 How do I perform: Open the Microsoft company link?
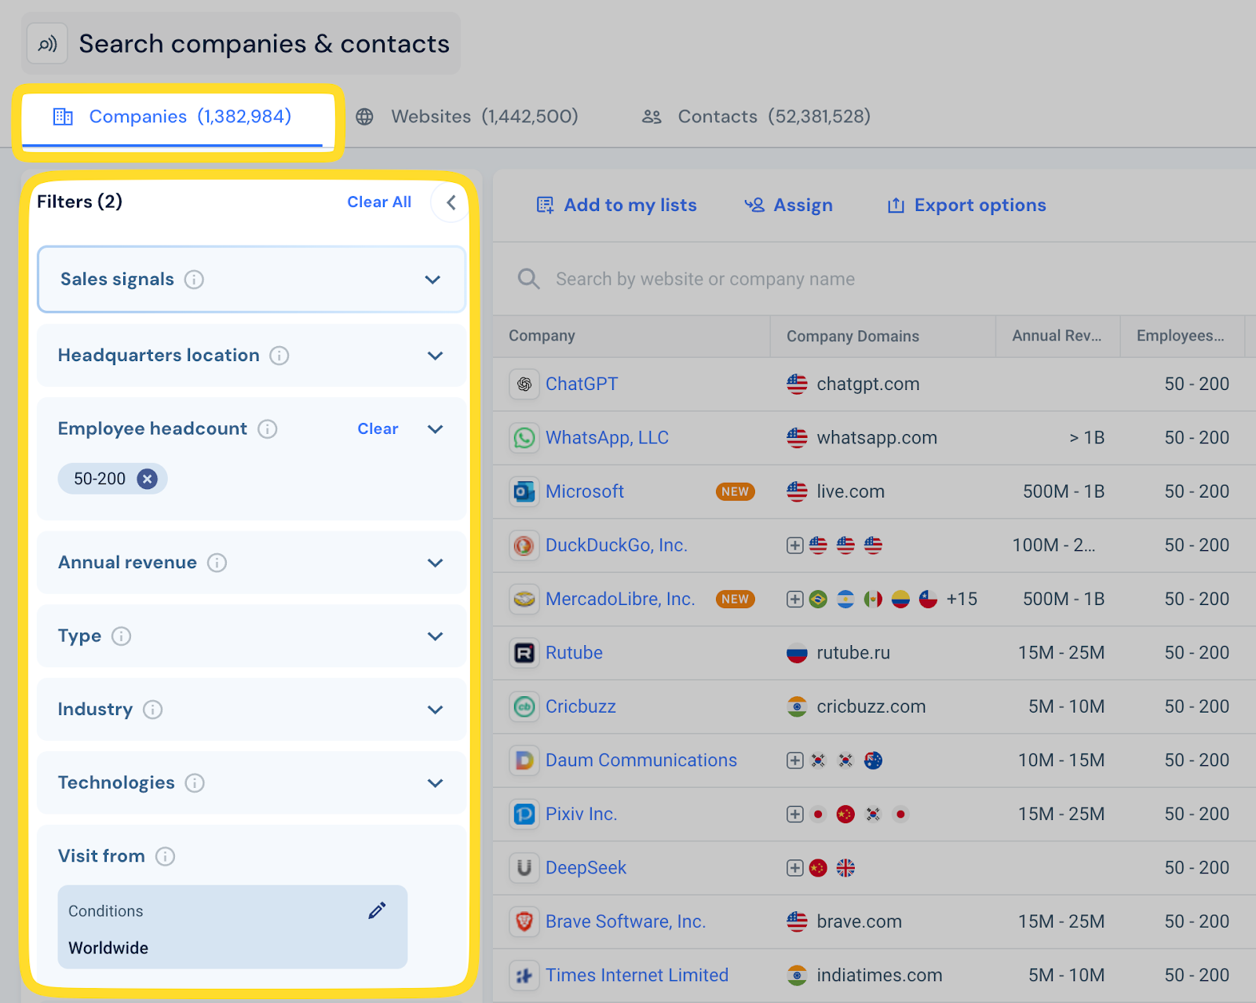point(585,491)
